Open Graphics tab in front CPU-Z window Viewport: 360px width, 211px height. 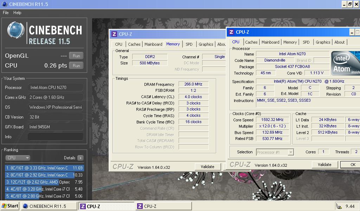click(323, 42)
